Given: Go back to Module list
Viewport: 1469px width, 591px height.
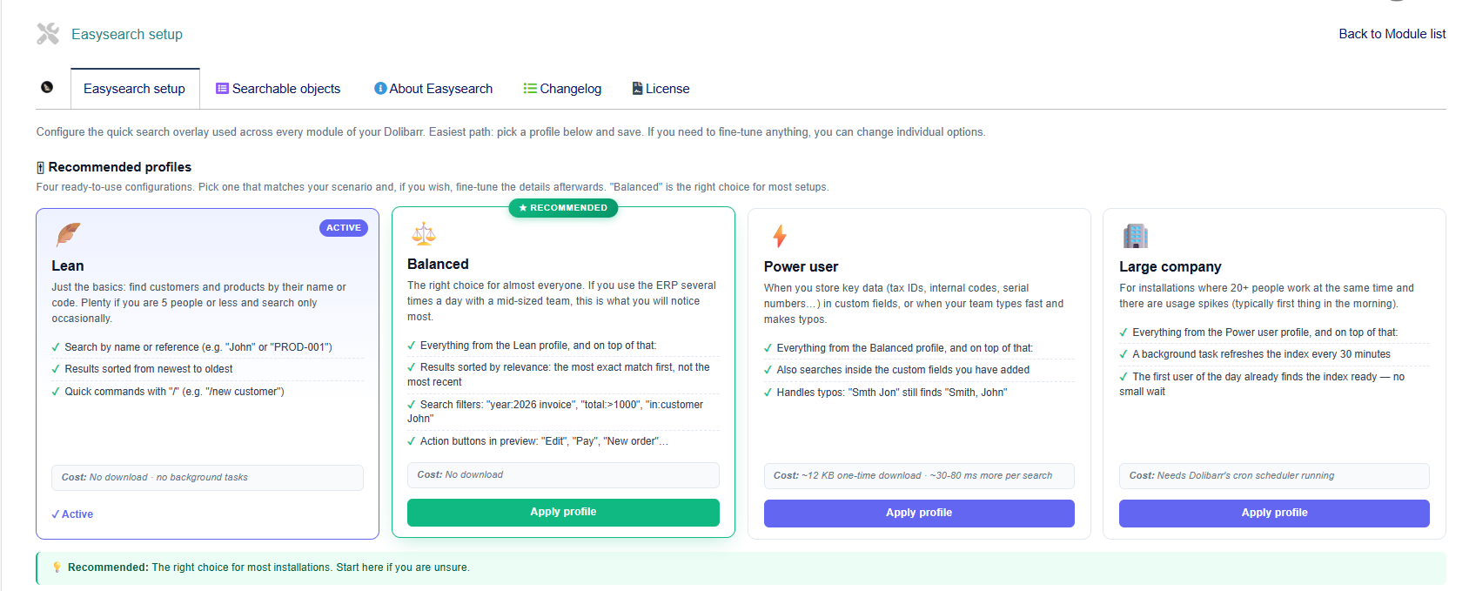Looking at the screenshot, I should pyautogui.click(x=1392, y=34).
